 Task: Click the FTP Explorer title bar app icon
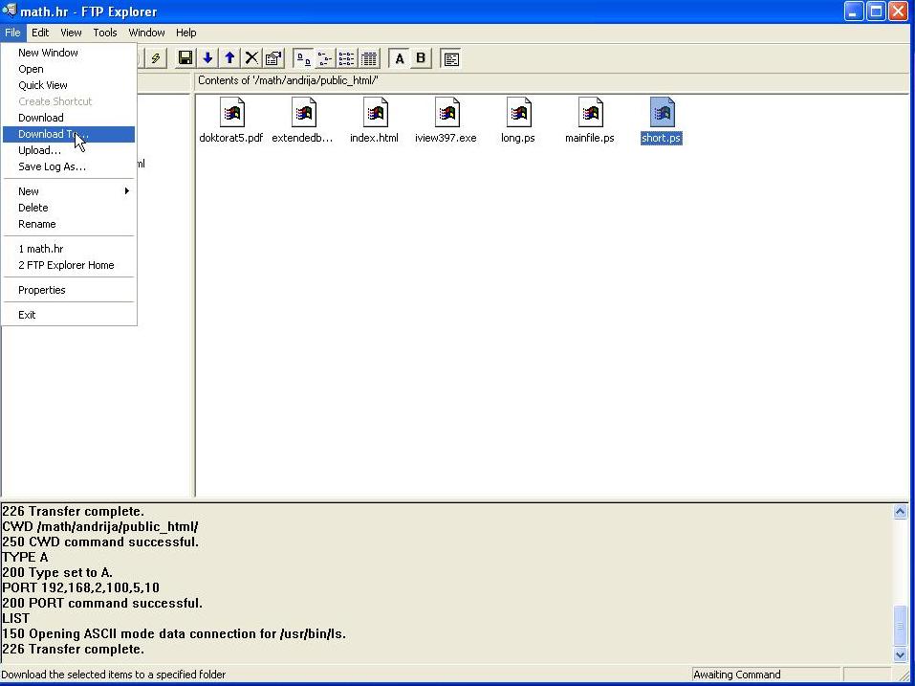click(x=10, y=11)
